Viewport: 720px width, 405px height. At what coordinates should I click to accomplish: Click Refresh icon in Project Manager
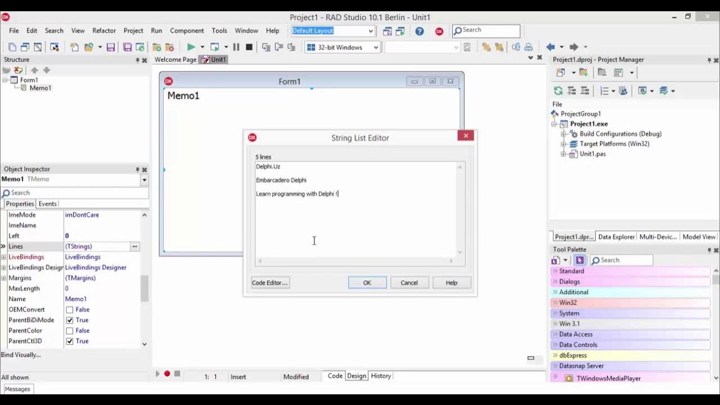(x=558, y=91)
